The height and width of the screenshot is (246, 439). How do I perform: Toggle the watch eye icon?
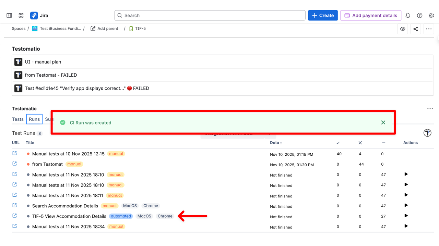coord(403,29)
